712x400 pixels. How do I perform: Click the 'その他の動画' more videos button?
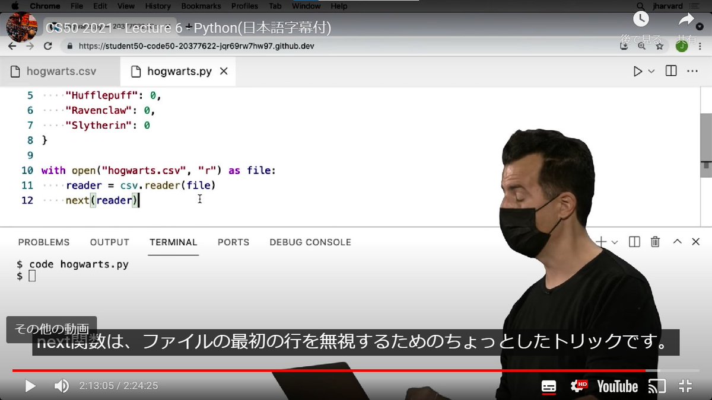52,329
